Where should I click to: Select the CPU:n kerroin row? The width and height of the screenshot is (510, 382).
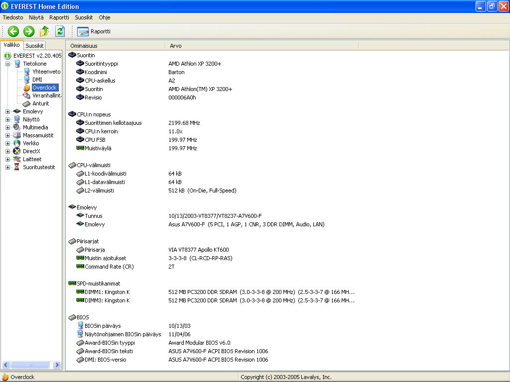coord(287,131)
